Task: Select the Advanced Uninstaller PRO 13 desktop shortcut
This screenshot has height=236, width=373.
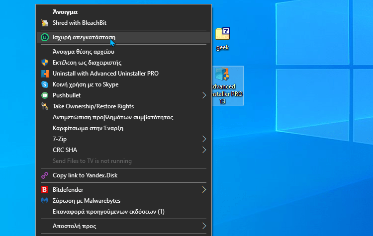Action: click(228, 85)
